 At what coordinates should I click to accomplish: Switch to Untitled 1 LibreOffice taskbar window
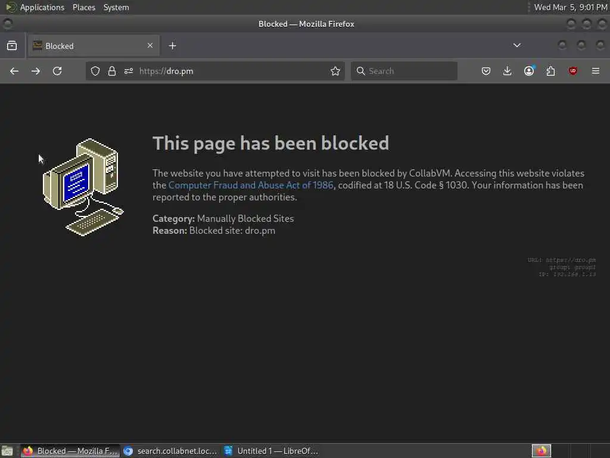pos(272,451)
